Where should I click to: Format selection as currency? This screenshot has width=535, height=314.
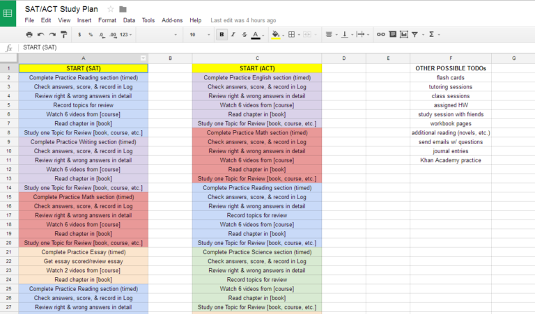coord(79,34)
